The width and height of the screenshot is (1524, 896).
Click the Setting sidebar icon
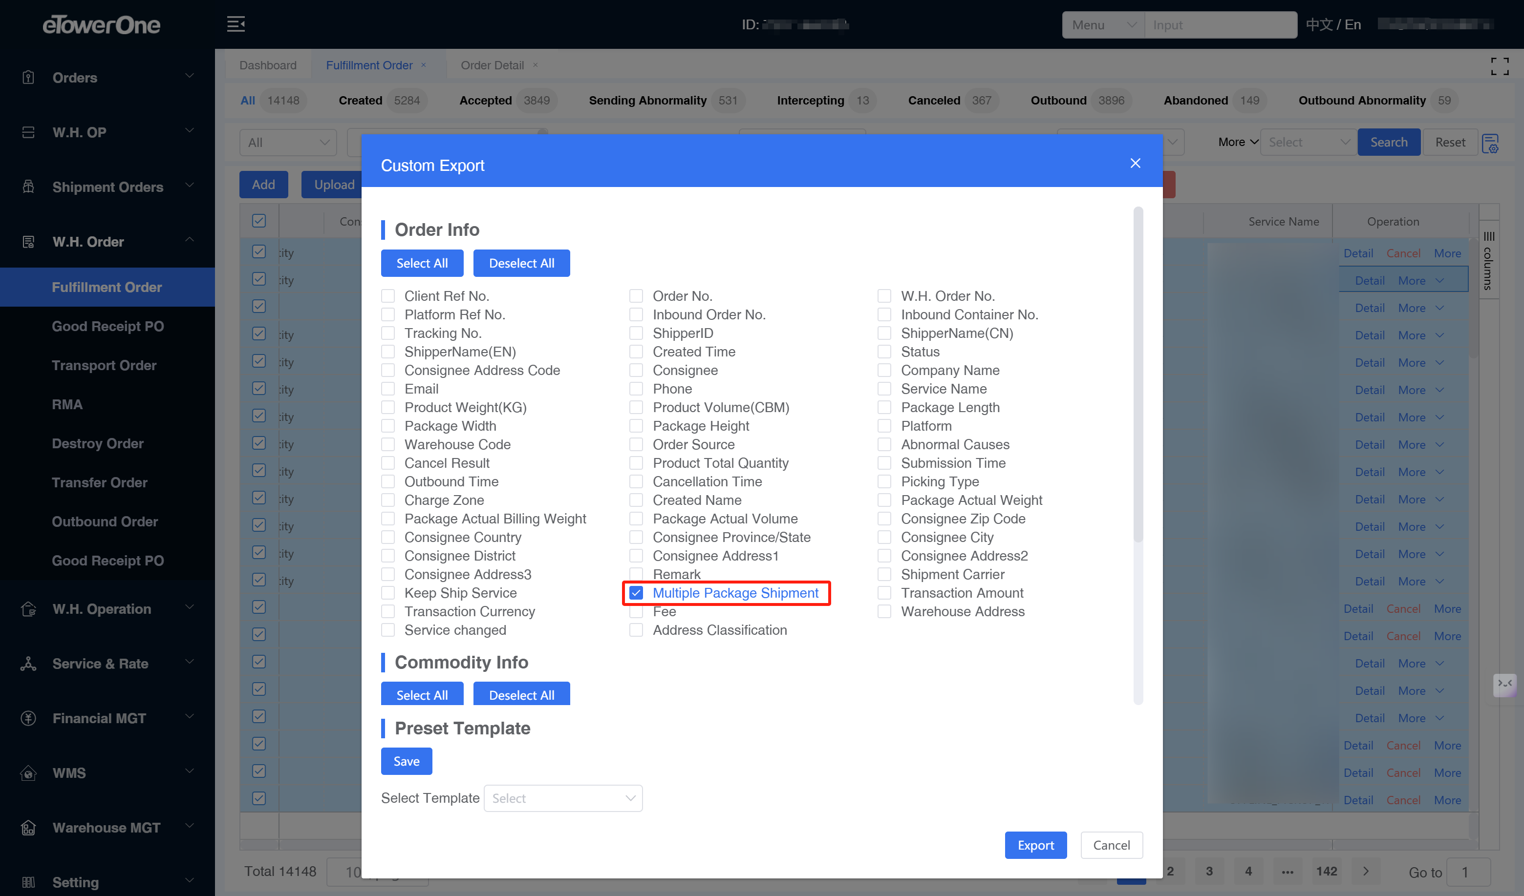(28, 882)
